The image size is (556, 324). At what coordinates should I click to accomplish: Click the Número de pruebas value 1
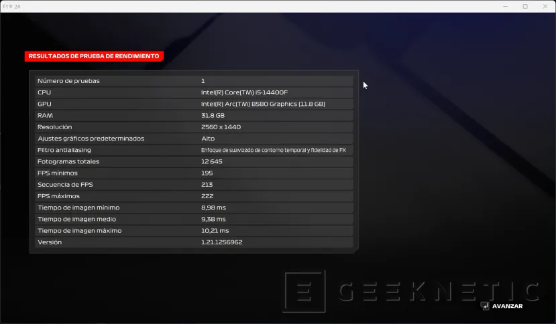pos(203,81)
